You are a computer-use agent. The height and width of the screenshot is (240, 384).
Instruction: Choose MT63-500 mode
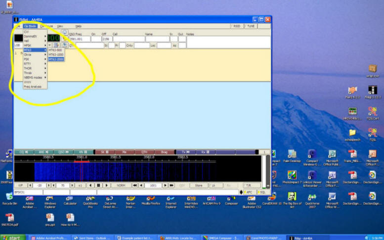(x=56, y=50)
